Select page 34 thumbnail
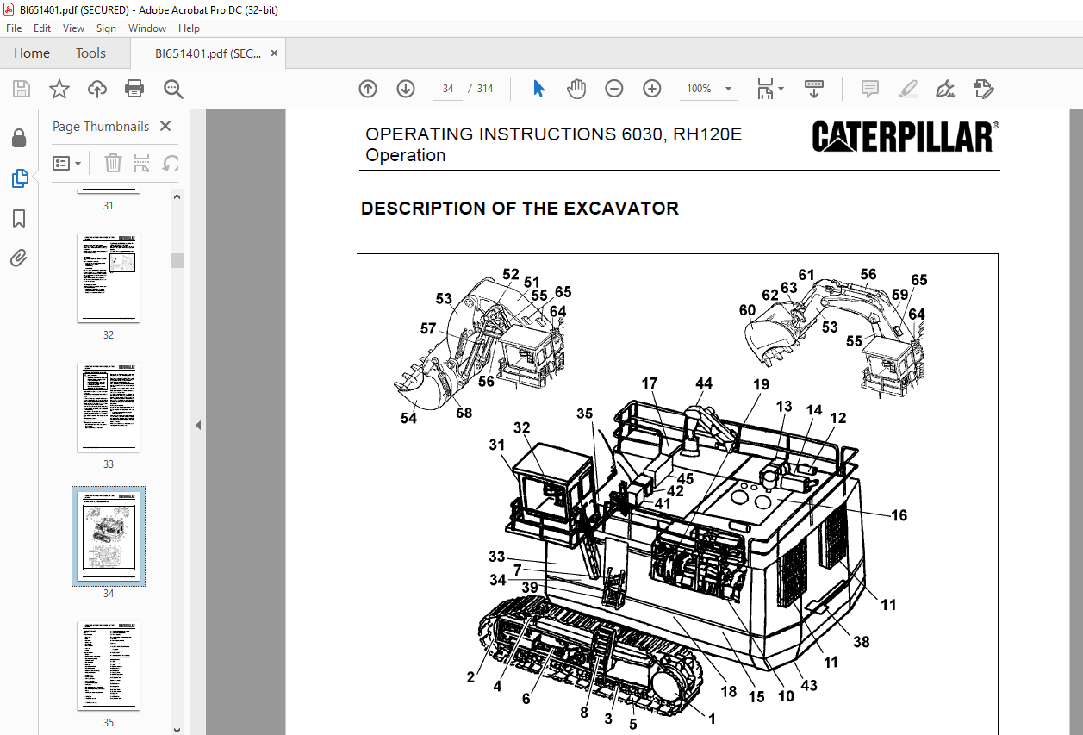The width and height of the screenshot is (1083, 735). tap(109, 536)
